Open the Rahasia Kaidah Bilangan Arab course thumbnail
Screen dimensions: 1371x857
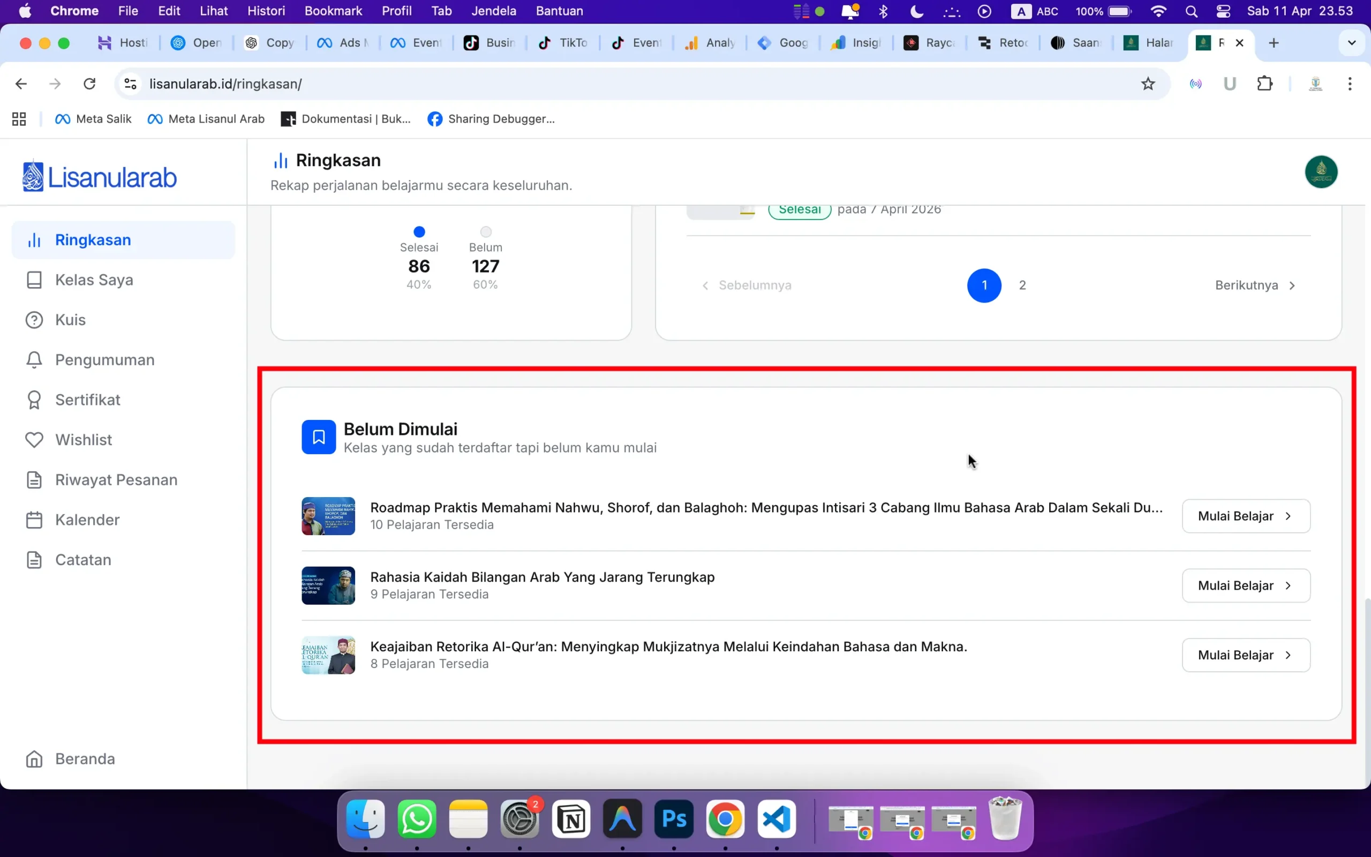(328, 585)
